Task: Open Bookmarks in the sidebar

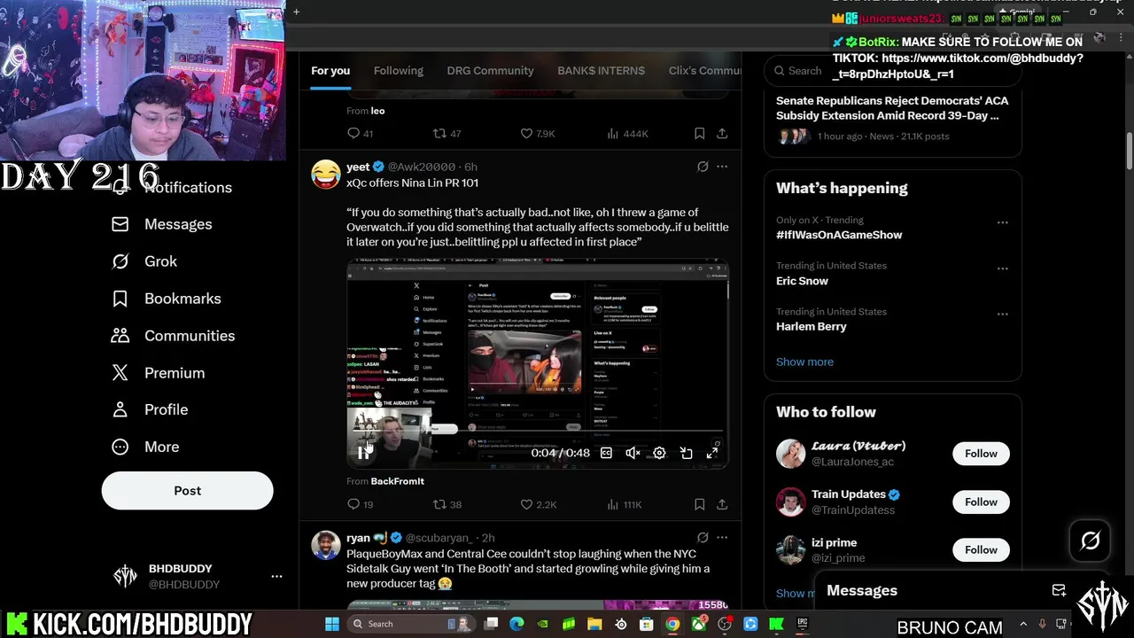Action: point(167,299)
